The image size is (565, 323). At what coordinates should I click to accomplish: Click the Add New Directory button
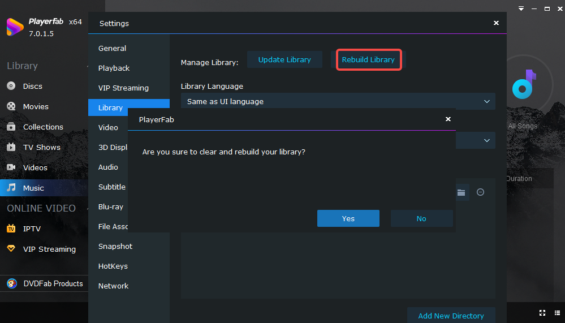click(451, 316)
